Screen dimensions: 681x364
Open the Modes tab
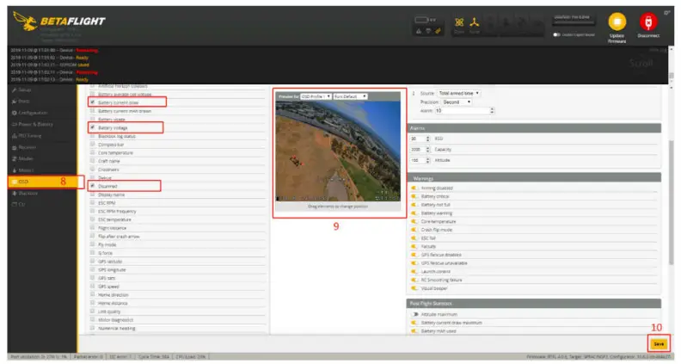point(41,158)
